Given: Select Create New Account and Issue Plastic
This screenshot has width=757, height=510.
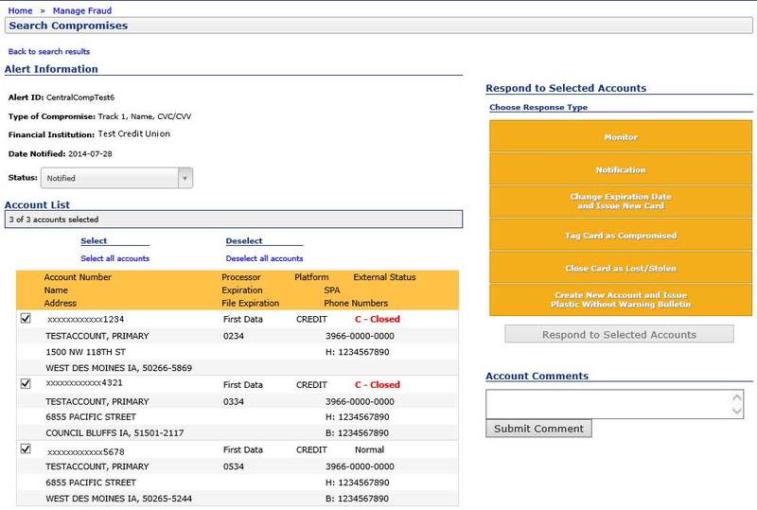Looking at the screenshot, I should point(621,300).
